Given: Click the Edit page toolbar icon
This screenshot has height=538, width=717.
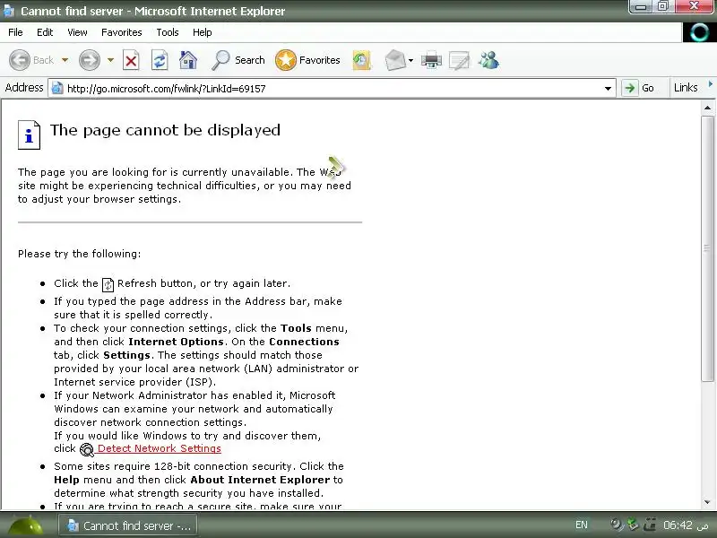Looking at the screenshot, I should 460,60.
